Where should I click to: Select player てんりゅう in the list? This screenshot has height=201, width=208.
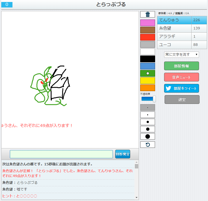[174, 20]
